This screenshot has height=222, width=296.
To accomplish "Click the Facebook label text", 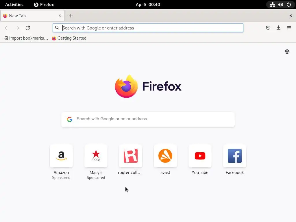I will click(x=235, y=173).
